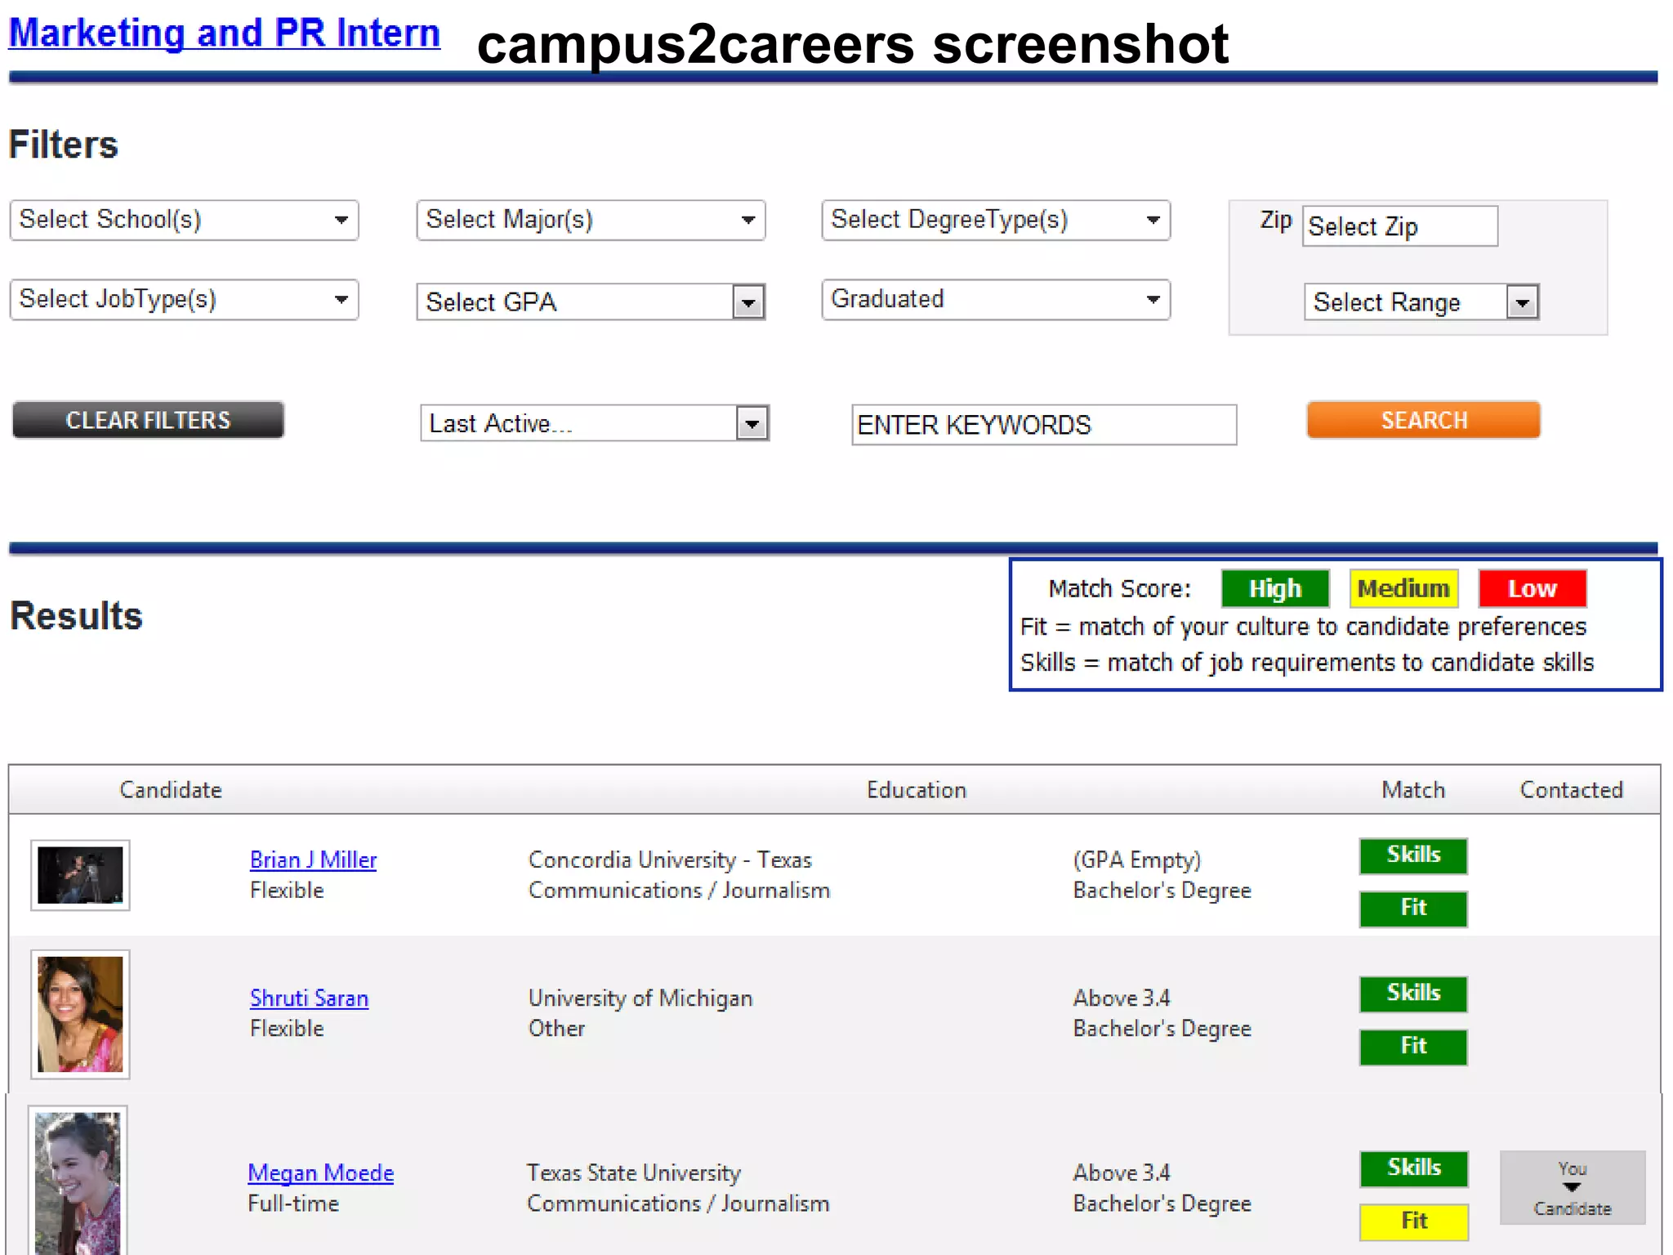Open the Select JobType(s) dropdown
The image size is (1673, 1255).
pyautogui.click(x=185, y=299)
